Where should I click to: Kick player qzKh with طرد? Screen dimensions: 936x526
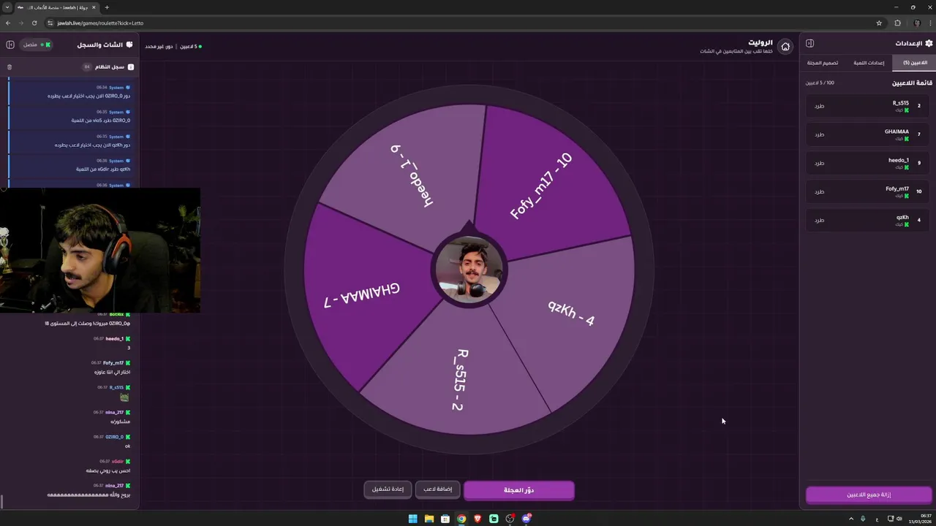tap(819, 220)
